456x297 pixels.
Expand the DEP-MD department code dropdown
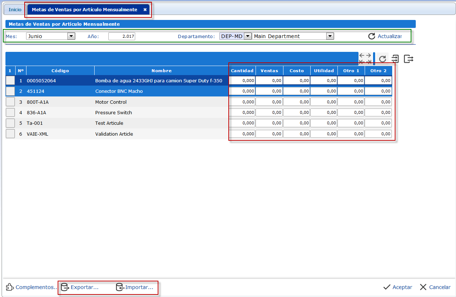coord(248,36)
